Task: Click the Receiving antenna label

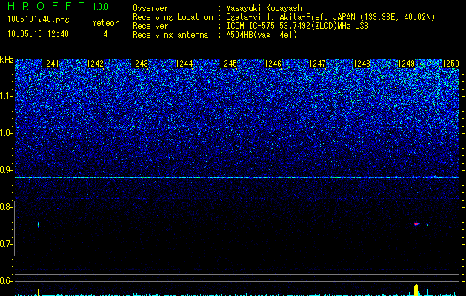Action: coord(170,35)
